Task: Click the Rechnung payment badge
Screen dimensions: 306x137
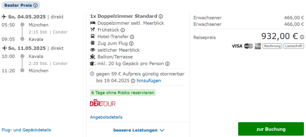Action: pyautogui.click(x=272, y=46)
